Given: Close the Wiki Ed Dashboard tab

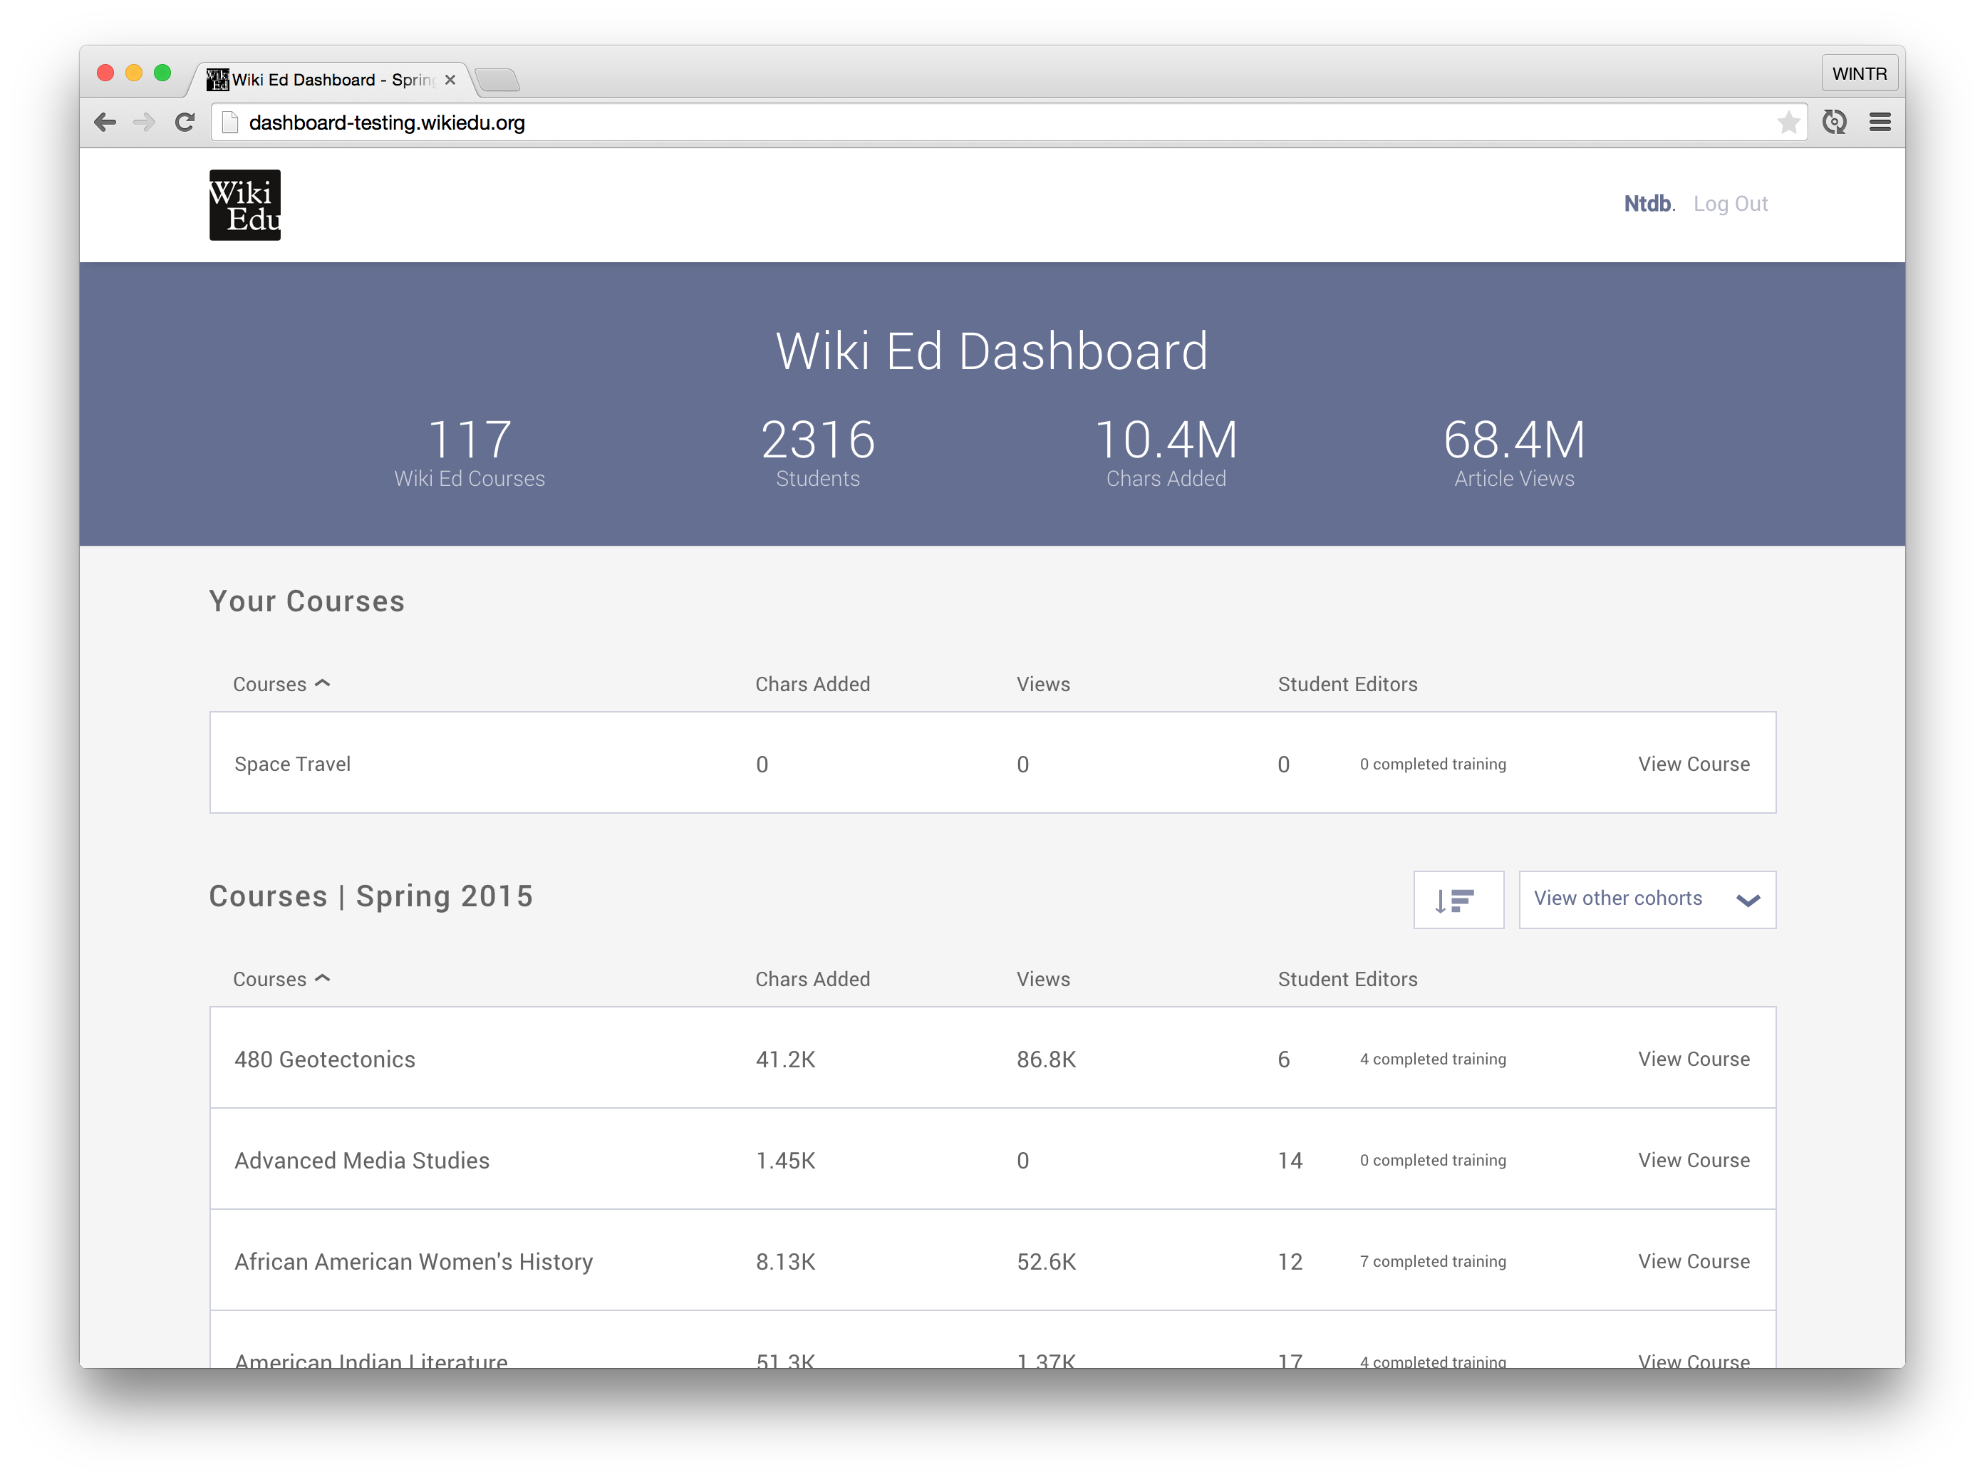Looking at the screenshot, I should [450, 80].
